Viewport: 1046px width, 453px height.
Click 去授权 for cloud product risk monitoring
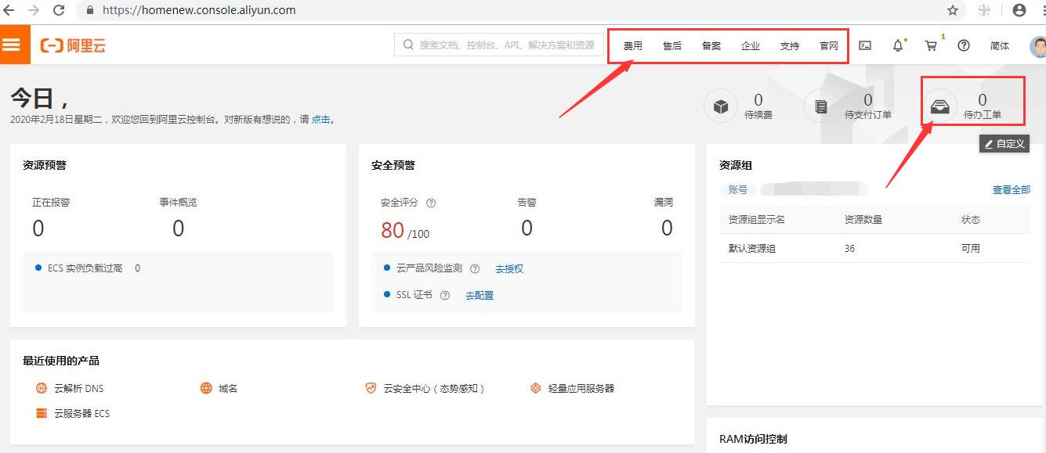tap(509, 268)
